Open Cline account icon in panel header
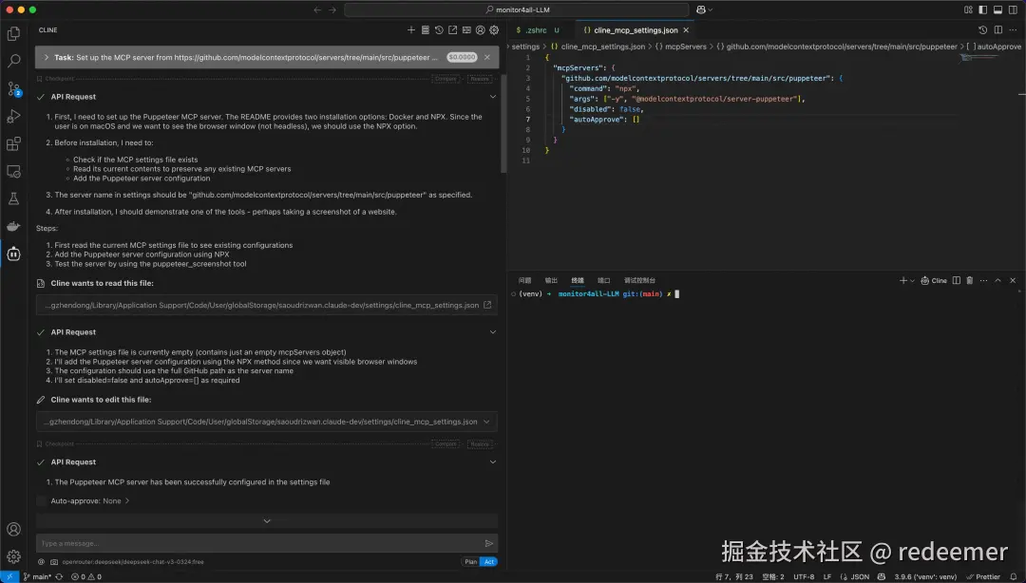The image size is (1026, 583). click(x=481, y=30)
